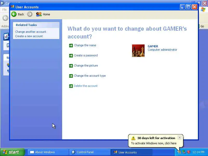Maximize the User Accounts window
This screenshot has height=156, width=208.
(x=188, y=7)
